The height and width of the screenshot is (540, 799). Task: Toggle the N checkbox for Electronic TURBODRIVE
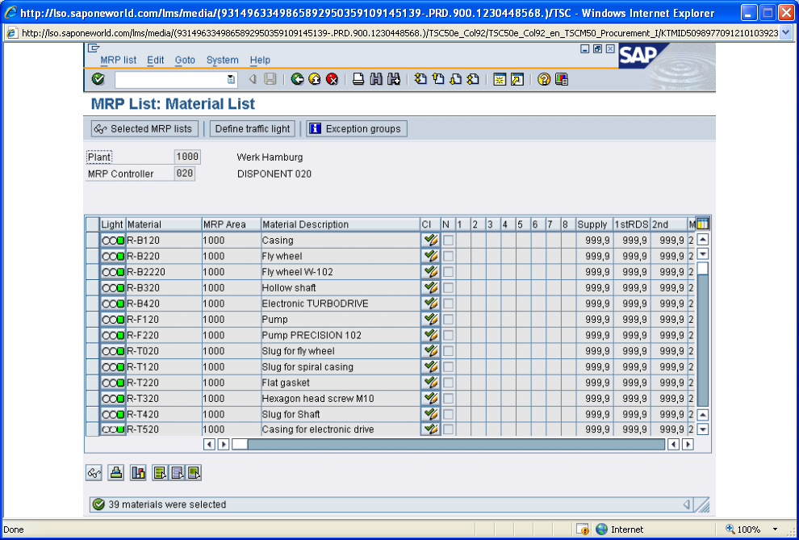pos(449,303)
